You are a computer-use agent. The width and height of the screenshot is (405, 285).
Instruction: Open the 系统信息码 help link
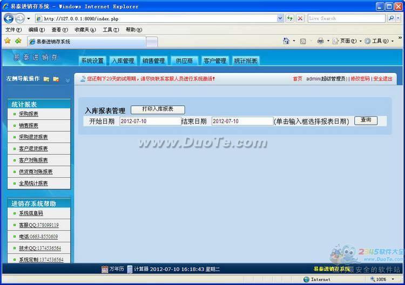click(x=31, y=213)
